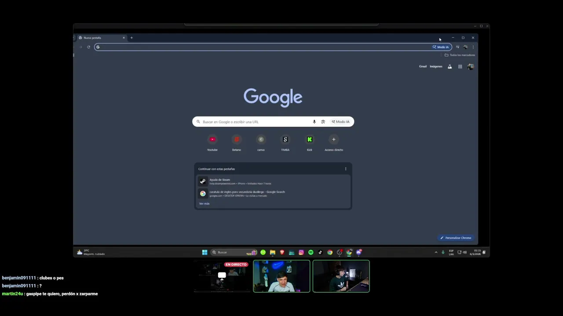Click the Ver más link
Screen dimensions: 563x316
click(x=204, y=204)
